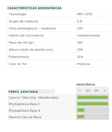Select the Peso de mil value 160
The width and height of the screenshot is (112, 132).
click(x=80, y=43)
